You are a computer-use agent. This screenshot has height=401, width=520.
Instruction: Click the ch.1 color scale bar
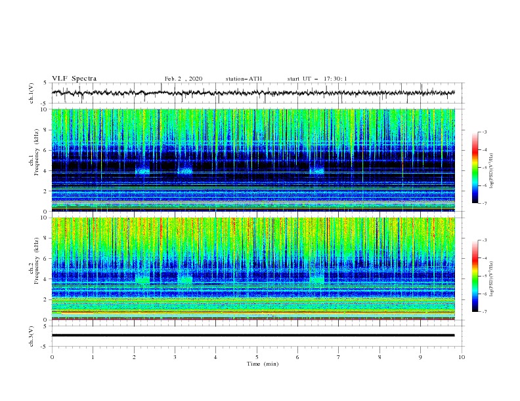[x=475, y=168]
